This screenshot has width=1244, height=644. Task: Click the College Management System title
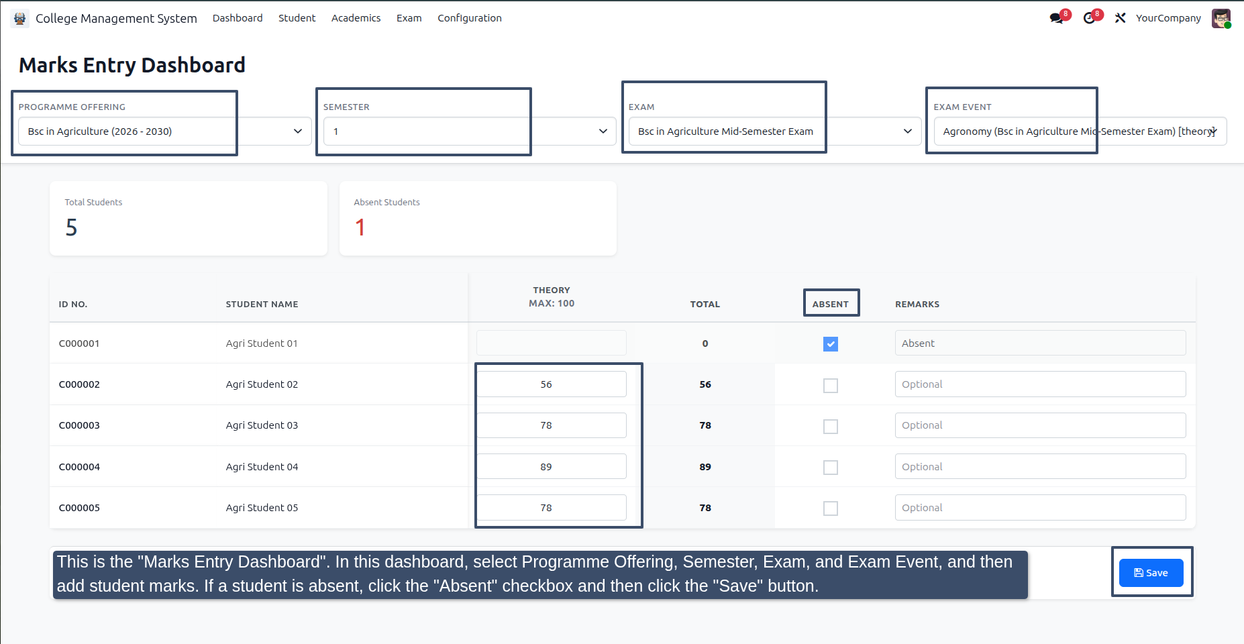click(x=116, y=18)
